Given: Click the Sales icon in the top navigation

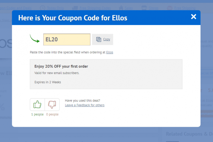Looking at the screenshot, I should [x=121, y=8].
